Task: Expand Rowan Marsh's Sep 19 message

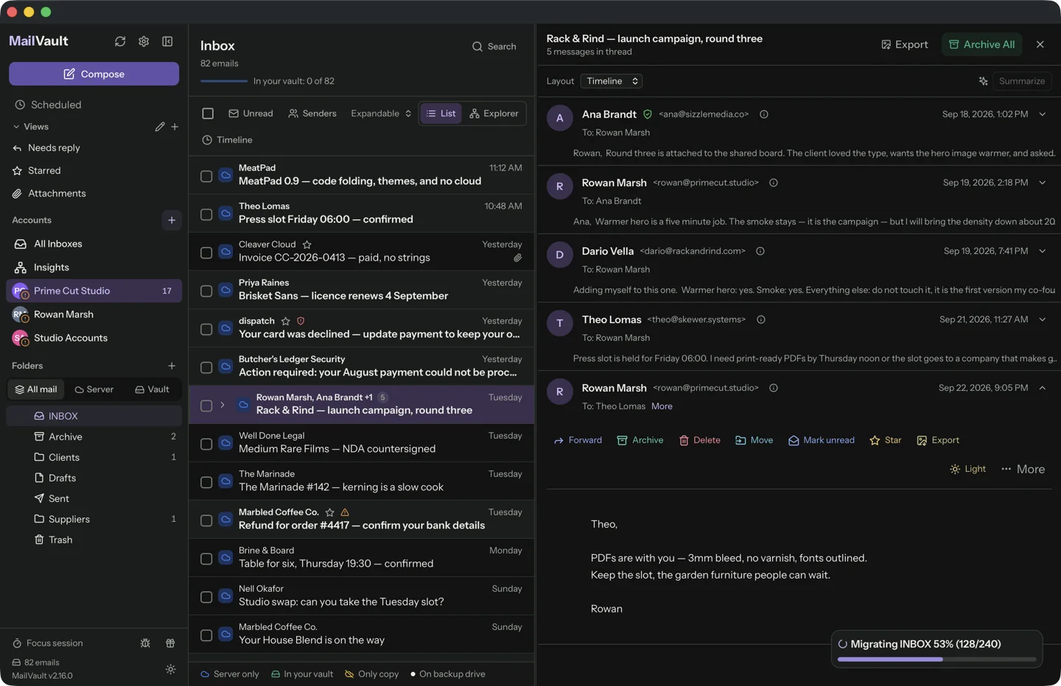Action: point(1043,183)
